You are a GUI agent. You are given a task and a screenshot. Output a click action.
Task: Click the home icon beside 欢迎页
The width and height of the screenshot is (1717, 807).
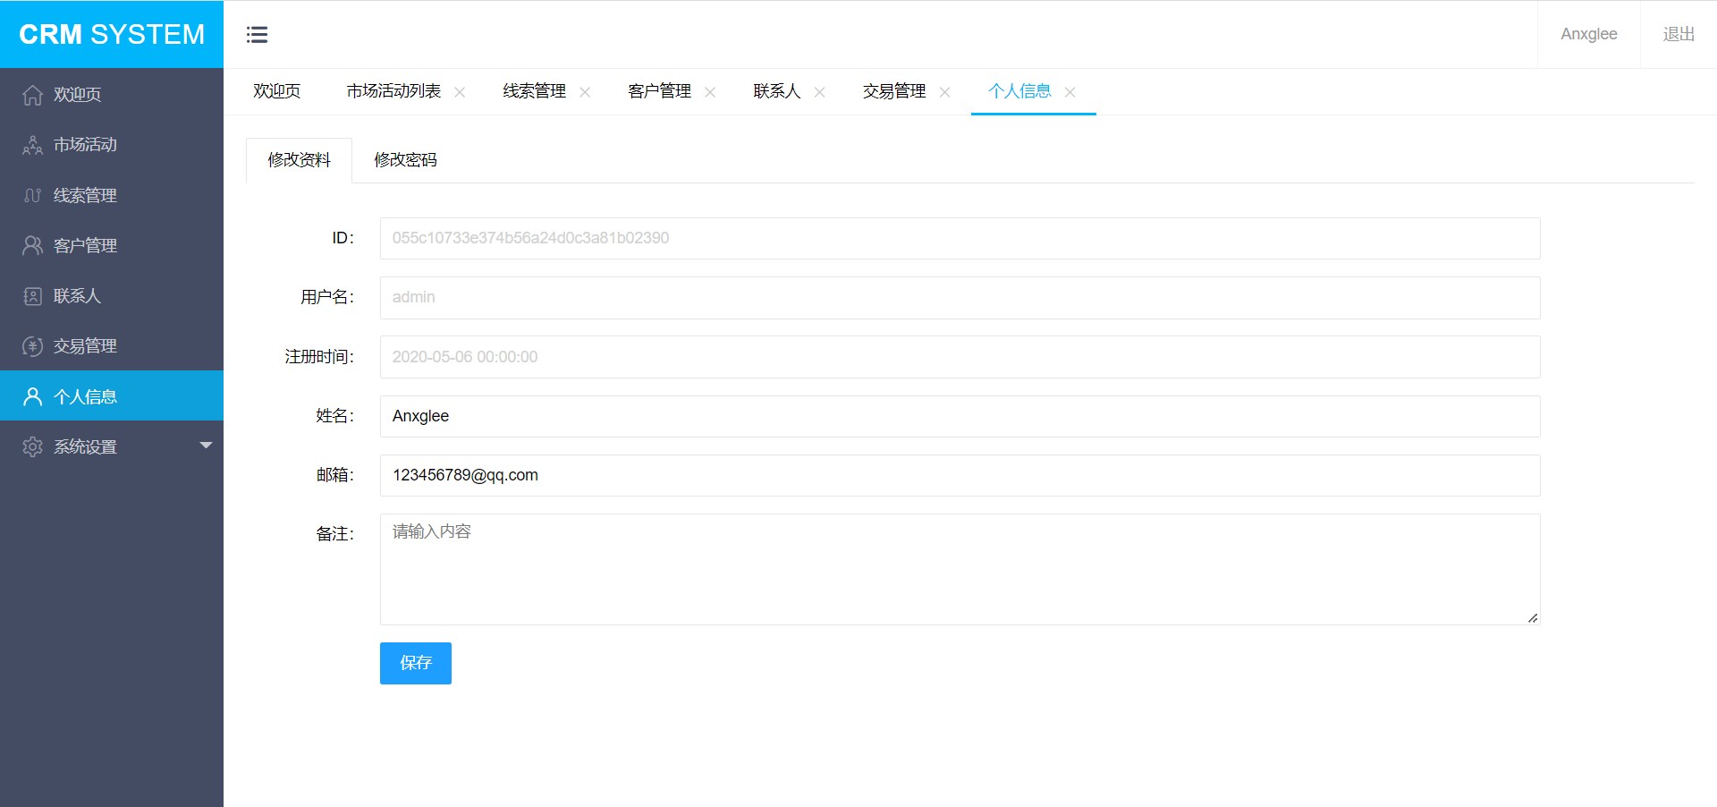(x=32, y=95)
